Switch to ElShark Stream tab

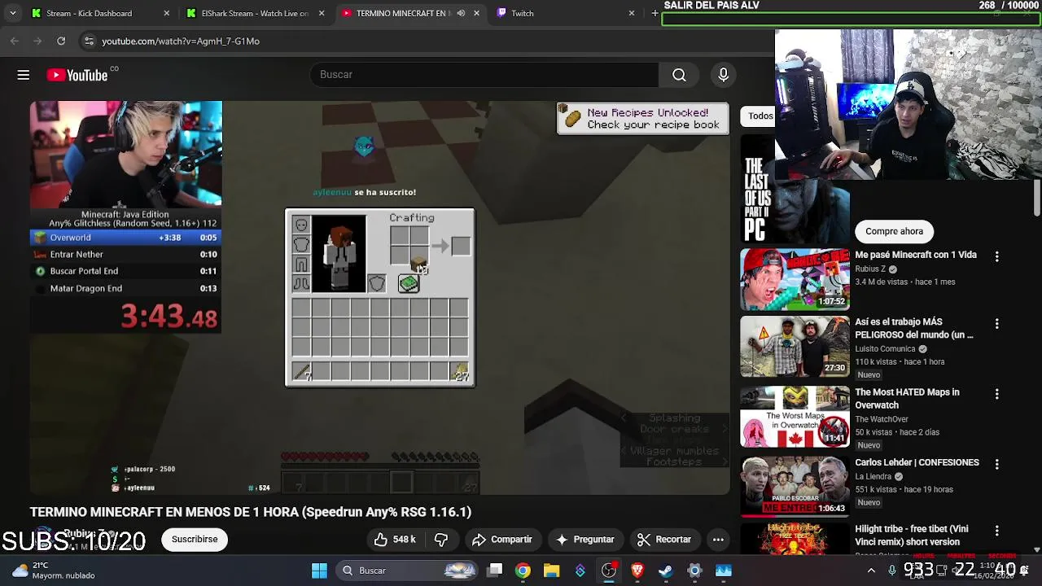click(x=256, y=13)
